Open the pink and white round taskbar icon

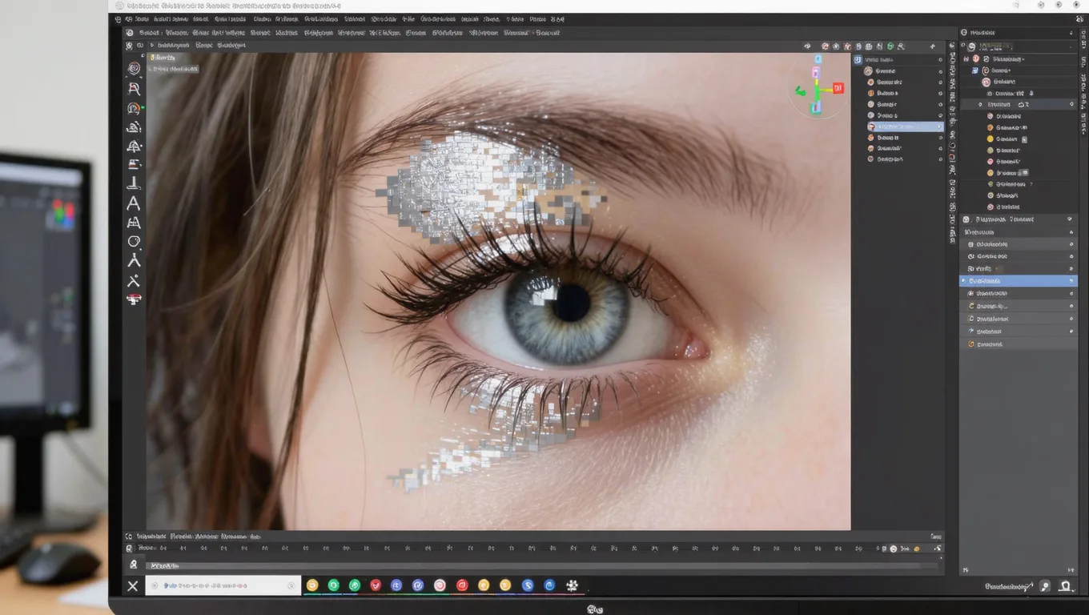coord(440,585)
